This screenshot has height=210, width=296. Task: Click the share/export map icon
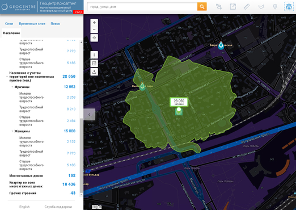tap(232, 7)
